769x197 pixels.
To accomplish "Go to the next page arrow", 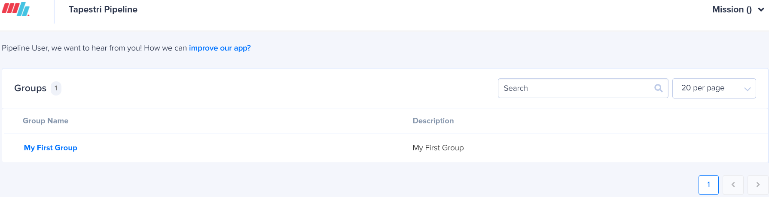I will [758, 185].
